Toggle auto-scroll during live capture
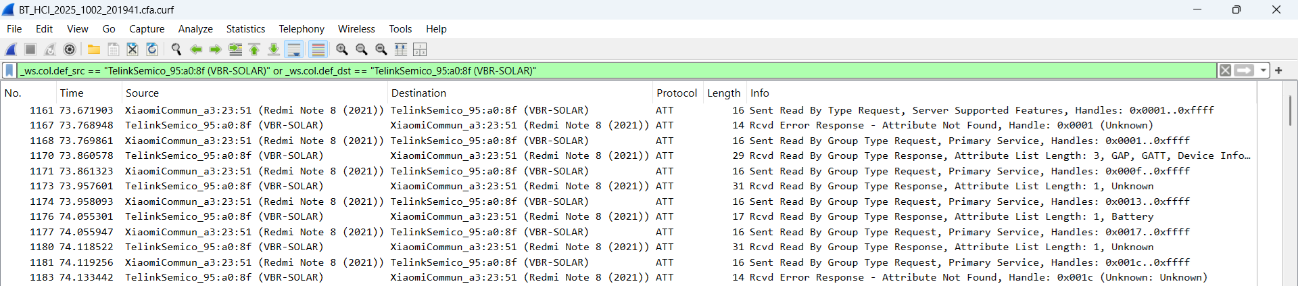The width and height of the screenshot is (1298, 286). [294, 49]
